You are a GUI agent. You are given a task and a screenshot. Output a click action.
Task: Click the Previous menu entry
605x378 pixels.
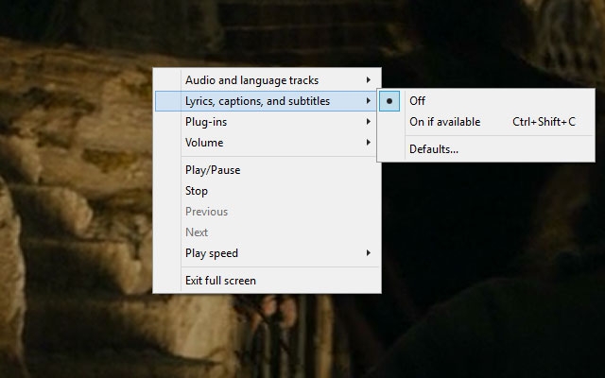pos(267,212)
